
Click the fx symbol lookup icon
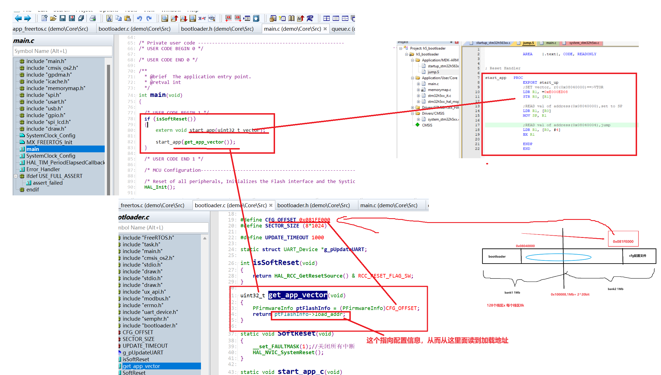(x=300, y=19)
